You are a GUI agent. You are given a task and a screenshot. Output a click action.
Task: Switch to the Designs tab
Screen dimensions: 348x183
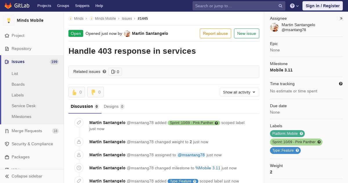coord(114,106)
